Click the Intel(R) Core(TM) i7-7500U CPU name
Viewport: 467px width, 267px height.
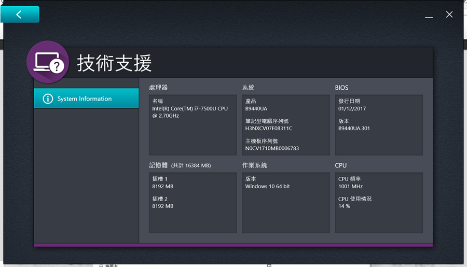190,112
